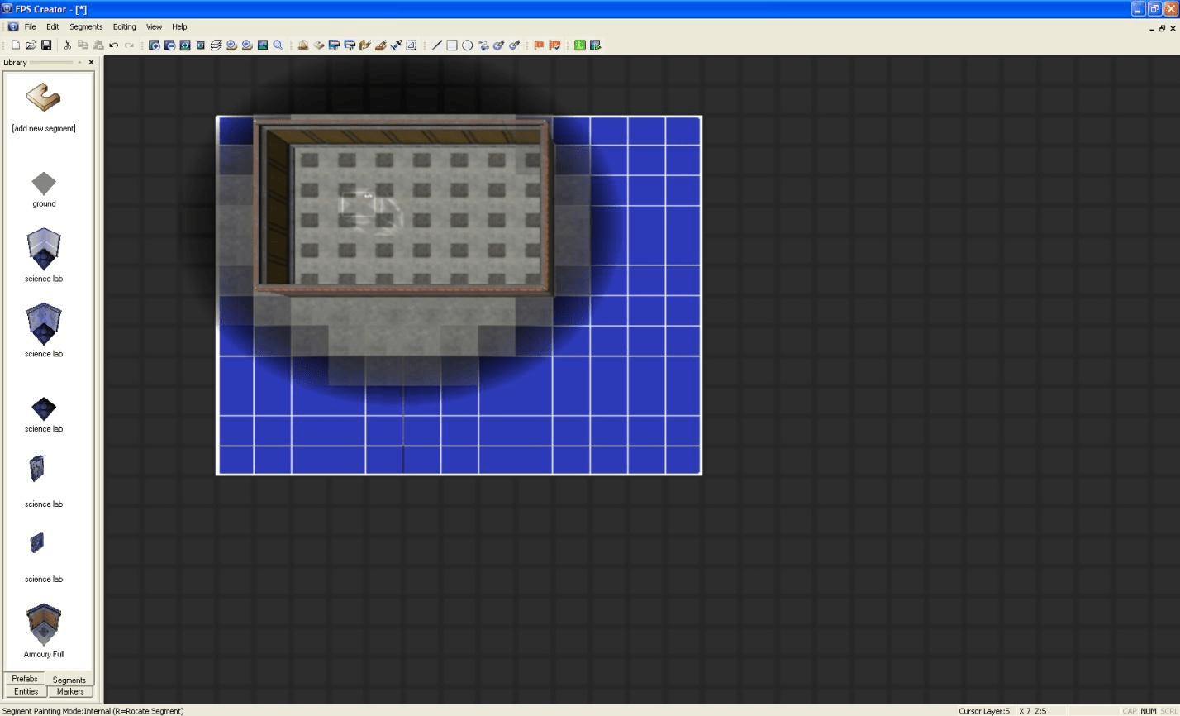The width and height of the screenshot is (1180, 716).
Task: Open the View menu
Action: [x=154, y=26]
